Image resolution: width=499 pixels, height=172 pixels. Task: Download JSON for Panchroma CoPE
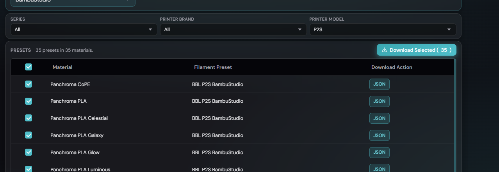tap(379, 84)
